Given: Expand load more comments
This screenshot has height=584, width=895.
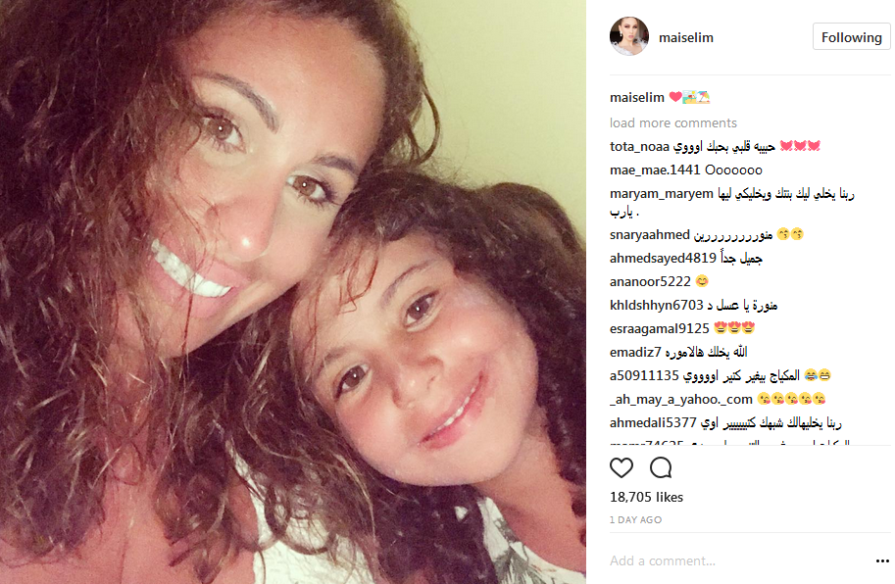Looking at the screenshot, I should [x=672, y=122].
